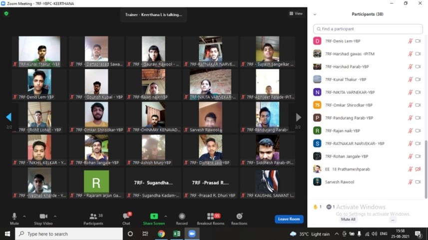Open the more options menu beside Mute All
Image resolution: width=428 pixels, height=240 pixels.
pyautogui.click(x=393, y=219)
